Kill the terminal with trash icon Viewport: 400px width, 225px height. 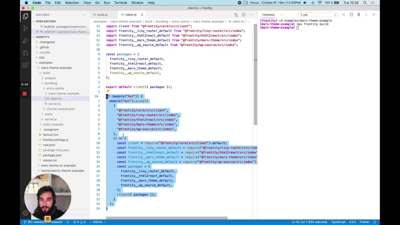(x=359, y=15)
